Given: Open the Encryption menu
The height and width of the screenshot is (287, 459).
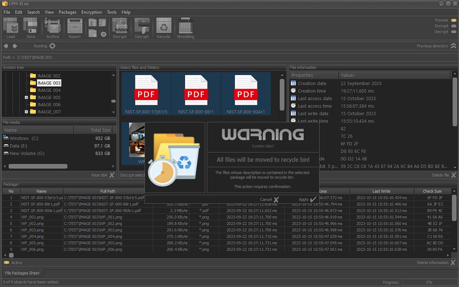Looking at the screenshot, I should (x=92, y=12).
